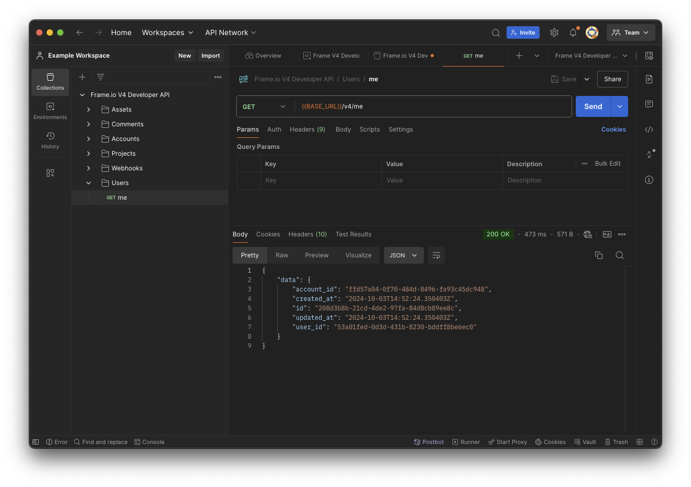Open the Vault
691x487 pixels.
pyautogui.click(x=585, y=442)
